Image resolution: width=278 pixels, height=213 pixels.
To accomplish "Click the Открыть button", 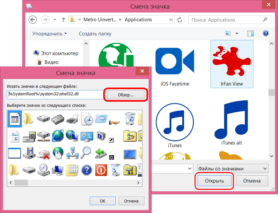I will (214, 181).
